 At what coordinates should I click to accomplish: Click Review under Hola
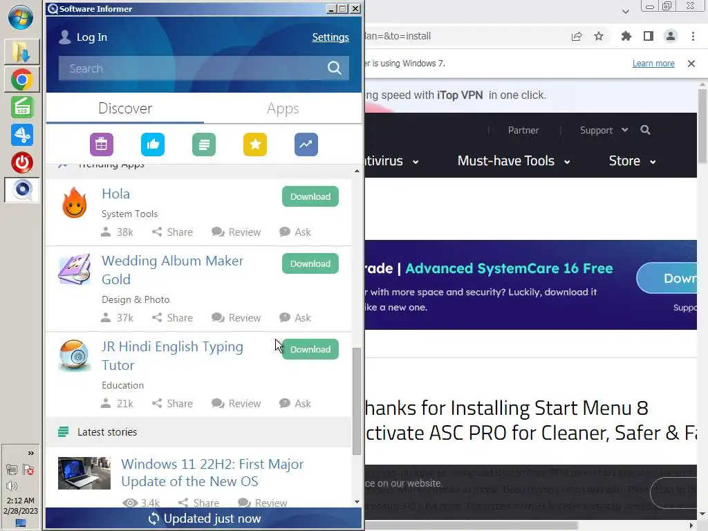[236, 232]
